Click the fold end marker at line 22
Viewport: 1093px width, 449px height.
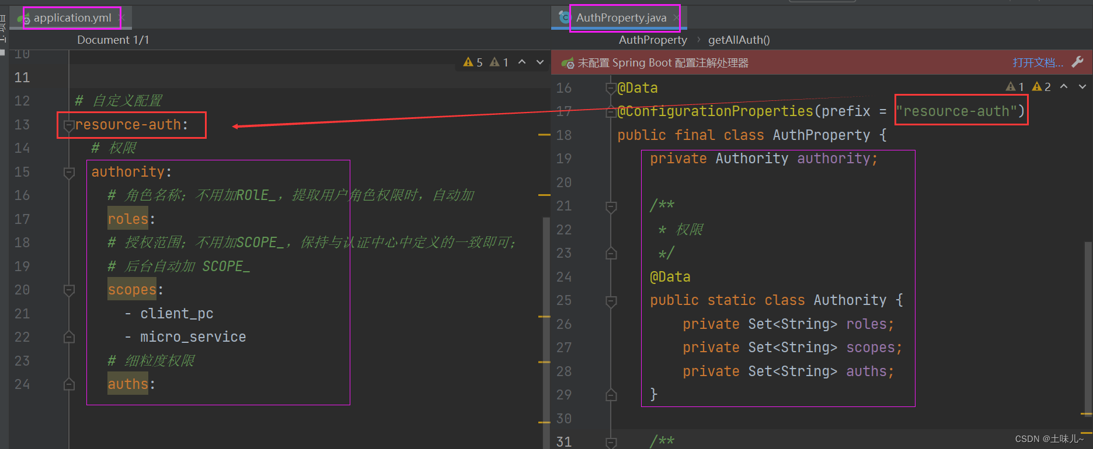tap(69, 337)
